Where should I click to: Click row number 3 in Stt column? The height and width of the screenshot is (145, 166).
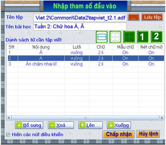10,64
